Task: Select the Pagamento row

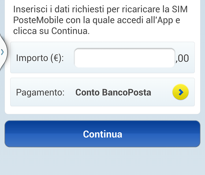Action: click(102, 92)
